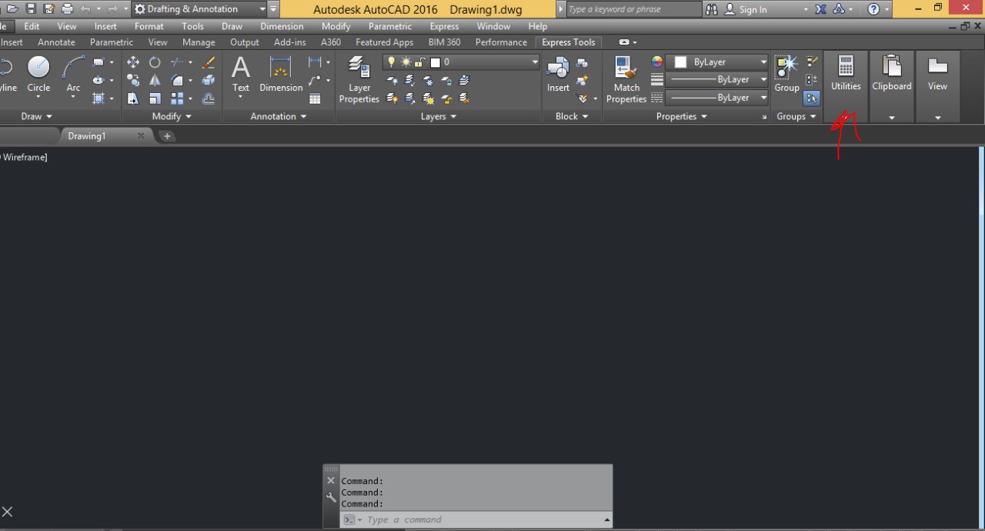Image resolution: width=985 pixels, height=531 pixels.
Task: Select the Copy tool in Modify
Action: click(133, 80)
